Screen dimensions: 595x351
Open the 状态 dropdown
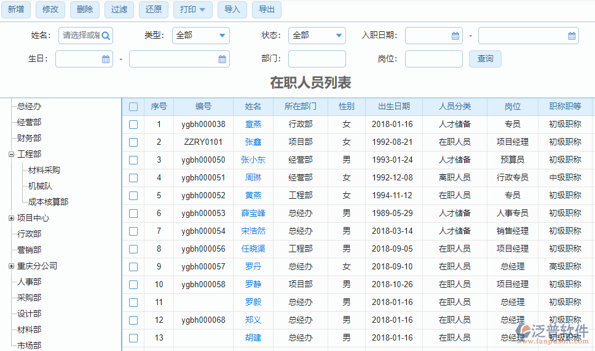pyautogui.click(x=318, y=36)
